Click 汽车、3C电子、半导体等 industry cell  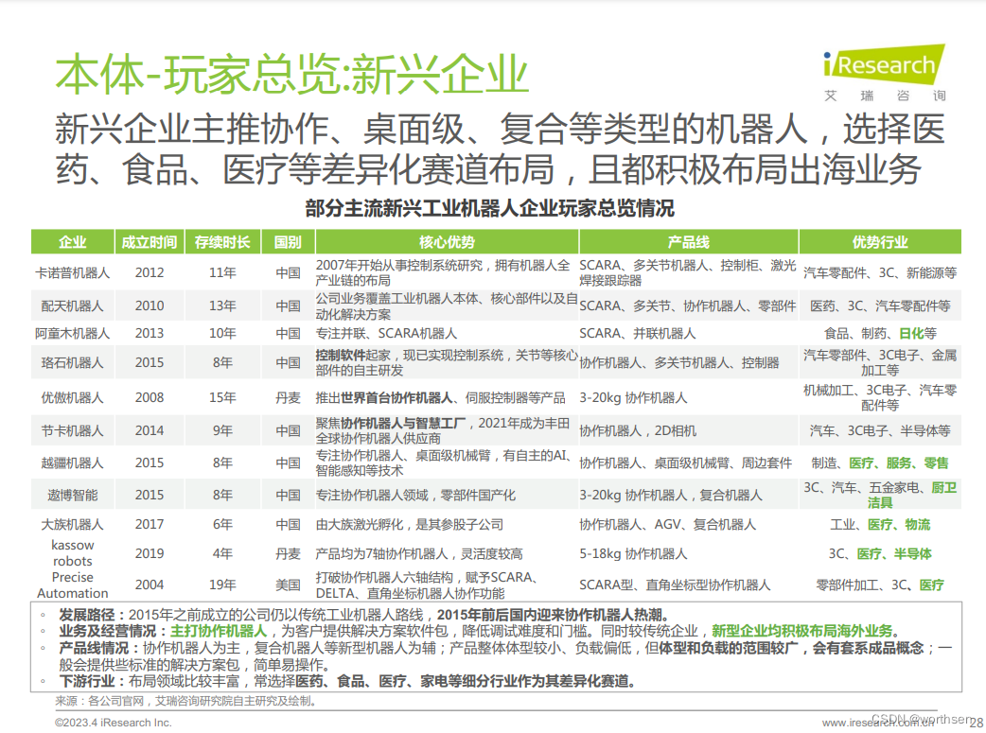[x=880, y=431]
